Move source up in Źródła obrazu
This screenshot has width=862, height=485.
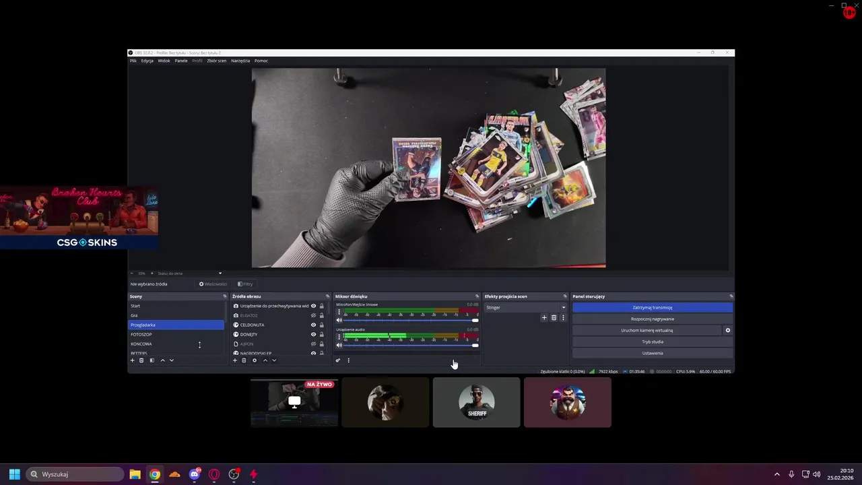[265, 360]
